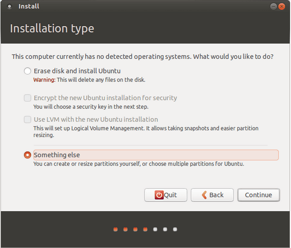Click the red power icon on Quit
Viewport: 291px width, 248px height.
159,195
